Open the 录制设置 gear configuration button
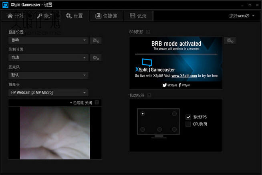 click(x=96, y=58)
